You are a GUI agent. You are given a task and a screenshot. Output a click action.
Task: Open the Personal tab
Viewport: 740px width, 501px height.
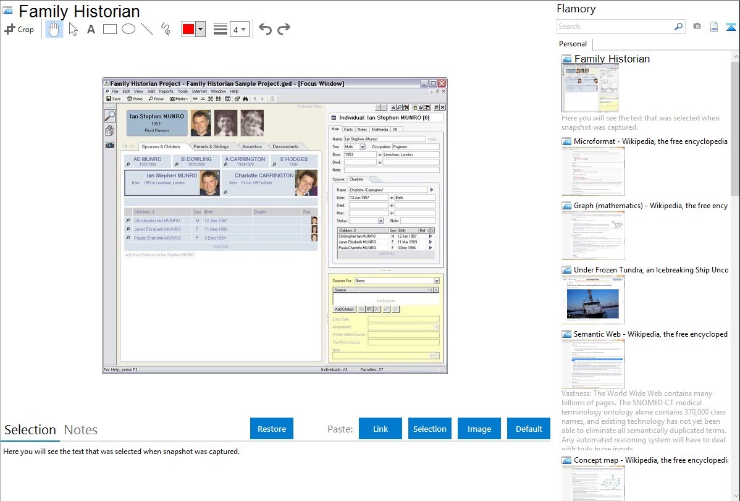pos(573,44)
